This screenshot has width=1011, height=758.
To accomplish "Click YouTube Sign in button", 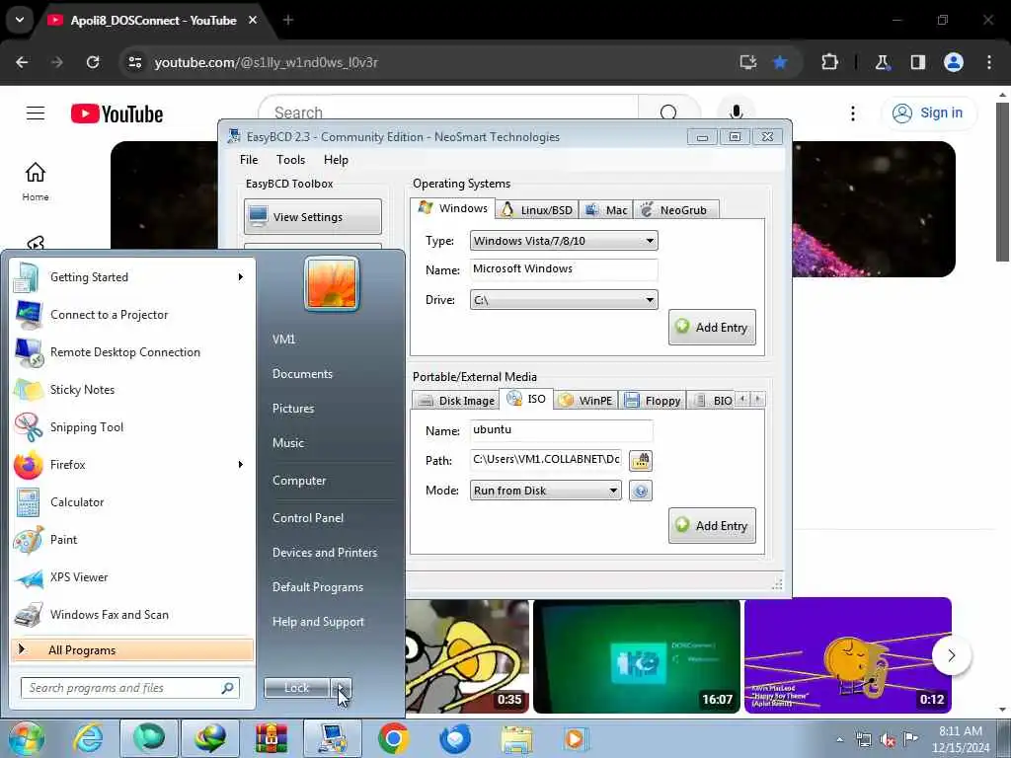I will coord(928,113).
